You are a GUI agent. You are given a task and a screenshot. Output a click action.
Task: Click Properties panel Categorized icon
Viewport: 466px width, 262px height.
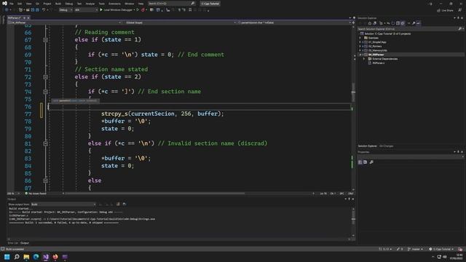coord(360,162)
